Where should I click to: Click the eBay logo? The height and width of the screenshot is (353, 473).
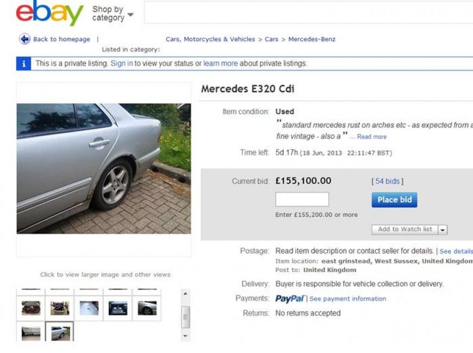pyautogui.click(x=50, y=13)
